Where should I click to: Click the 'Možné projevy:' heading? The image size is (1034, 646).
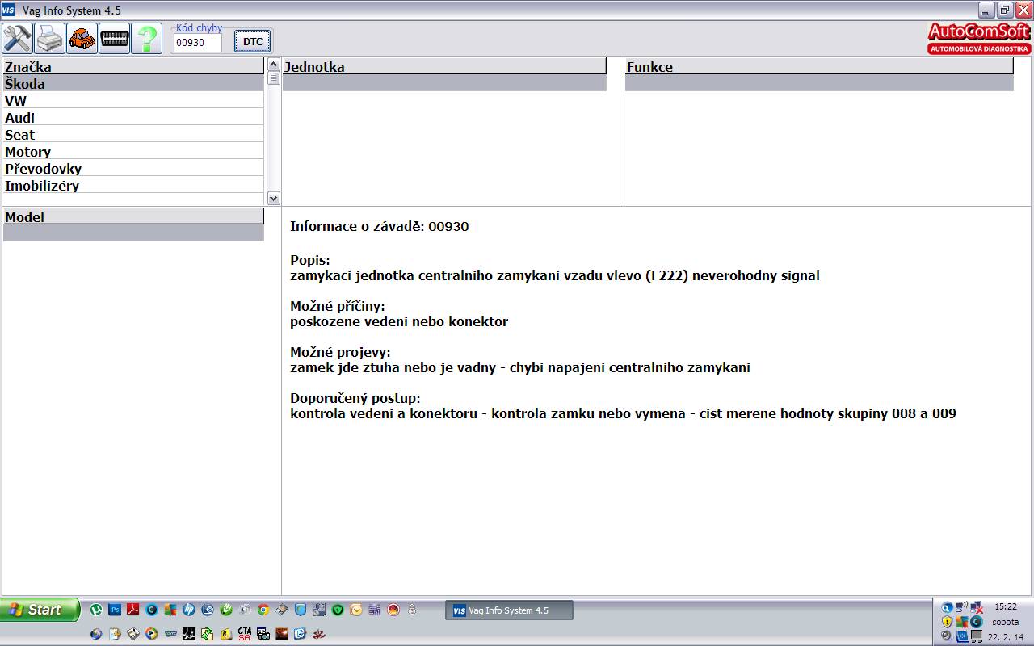tap(340, 352)
